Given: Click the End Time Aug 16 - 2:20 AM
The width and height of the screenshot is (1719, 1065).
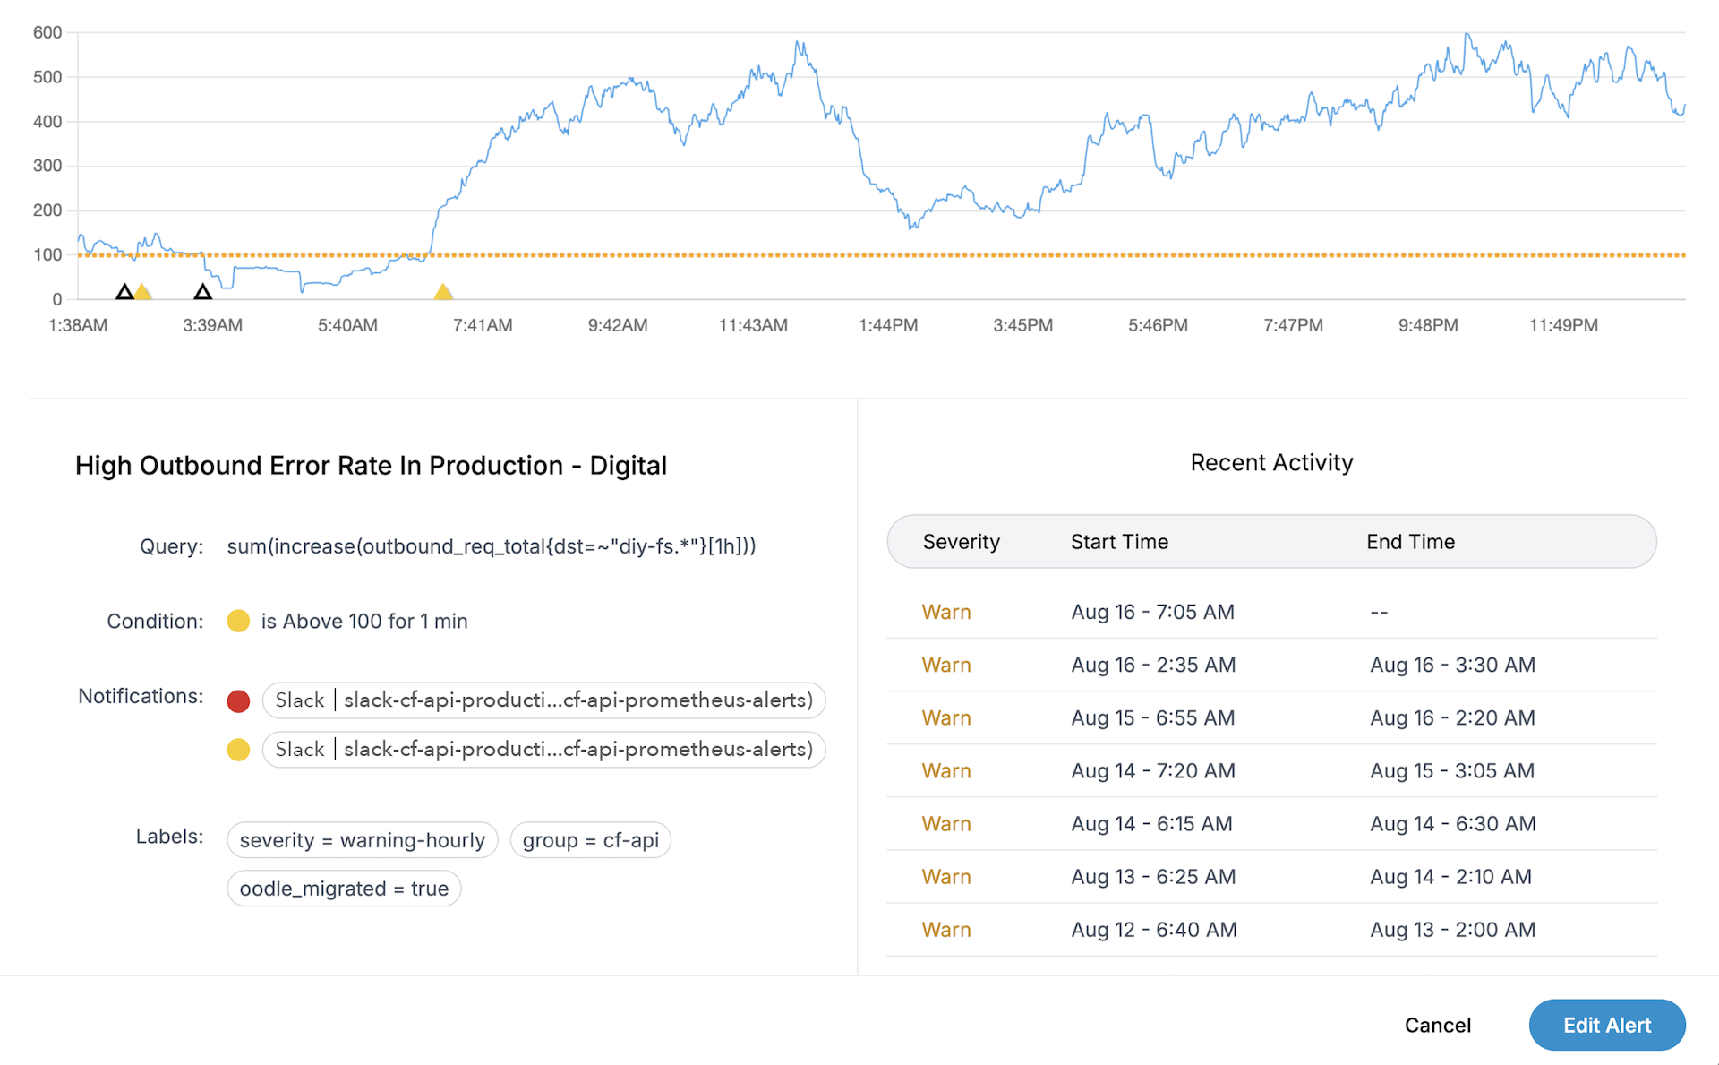Looking at the screenshot, I should click(x=1452, y=717).
